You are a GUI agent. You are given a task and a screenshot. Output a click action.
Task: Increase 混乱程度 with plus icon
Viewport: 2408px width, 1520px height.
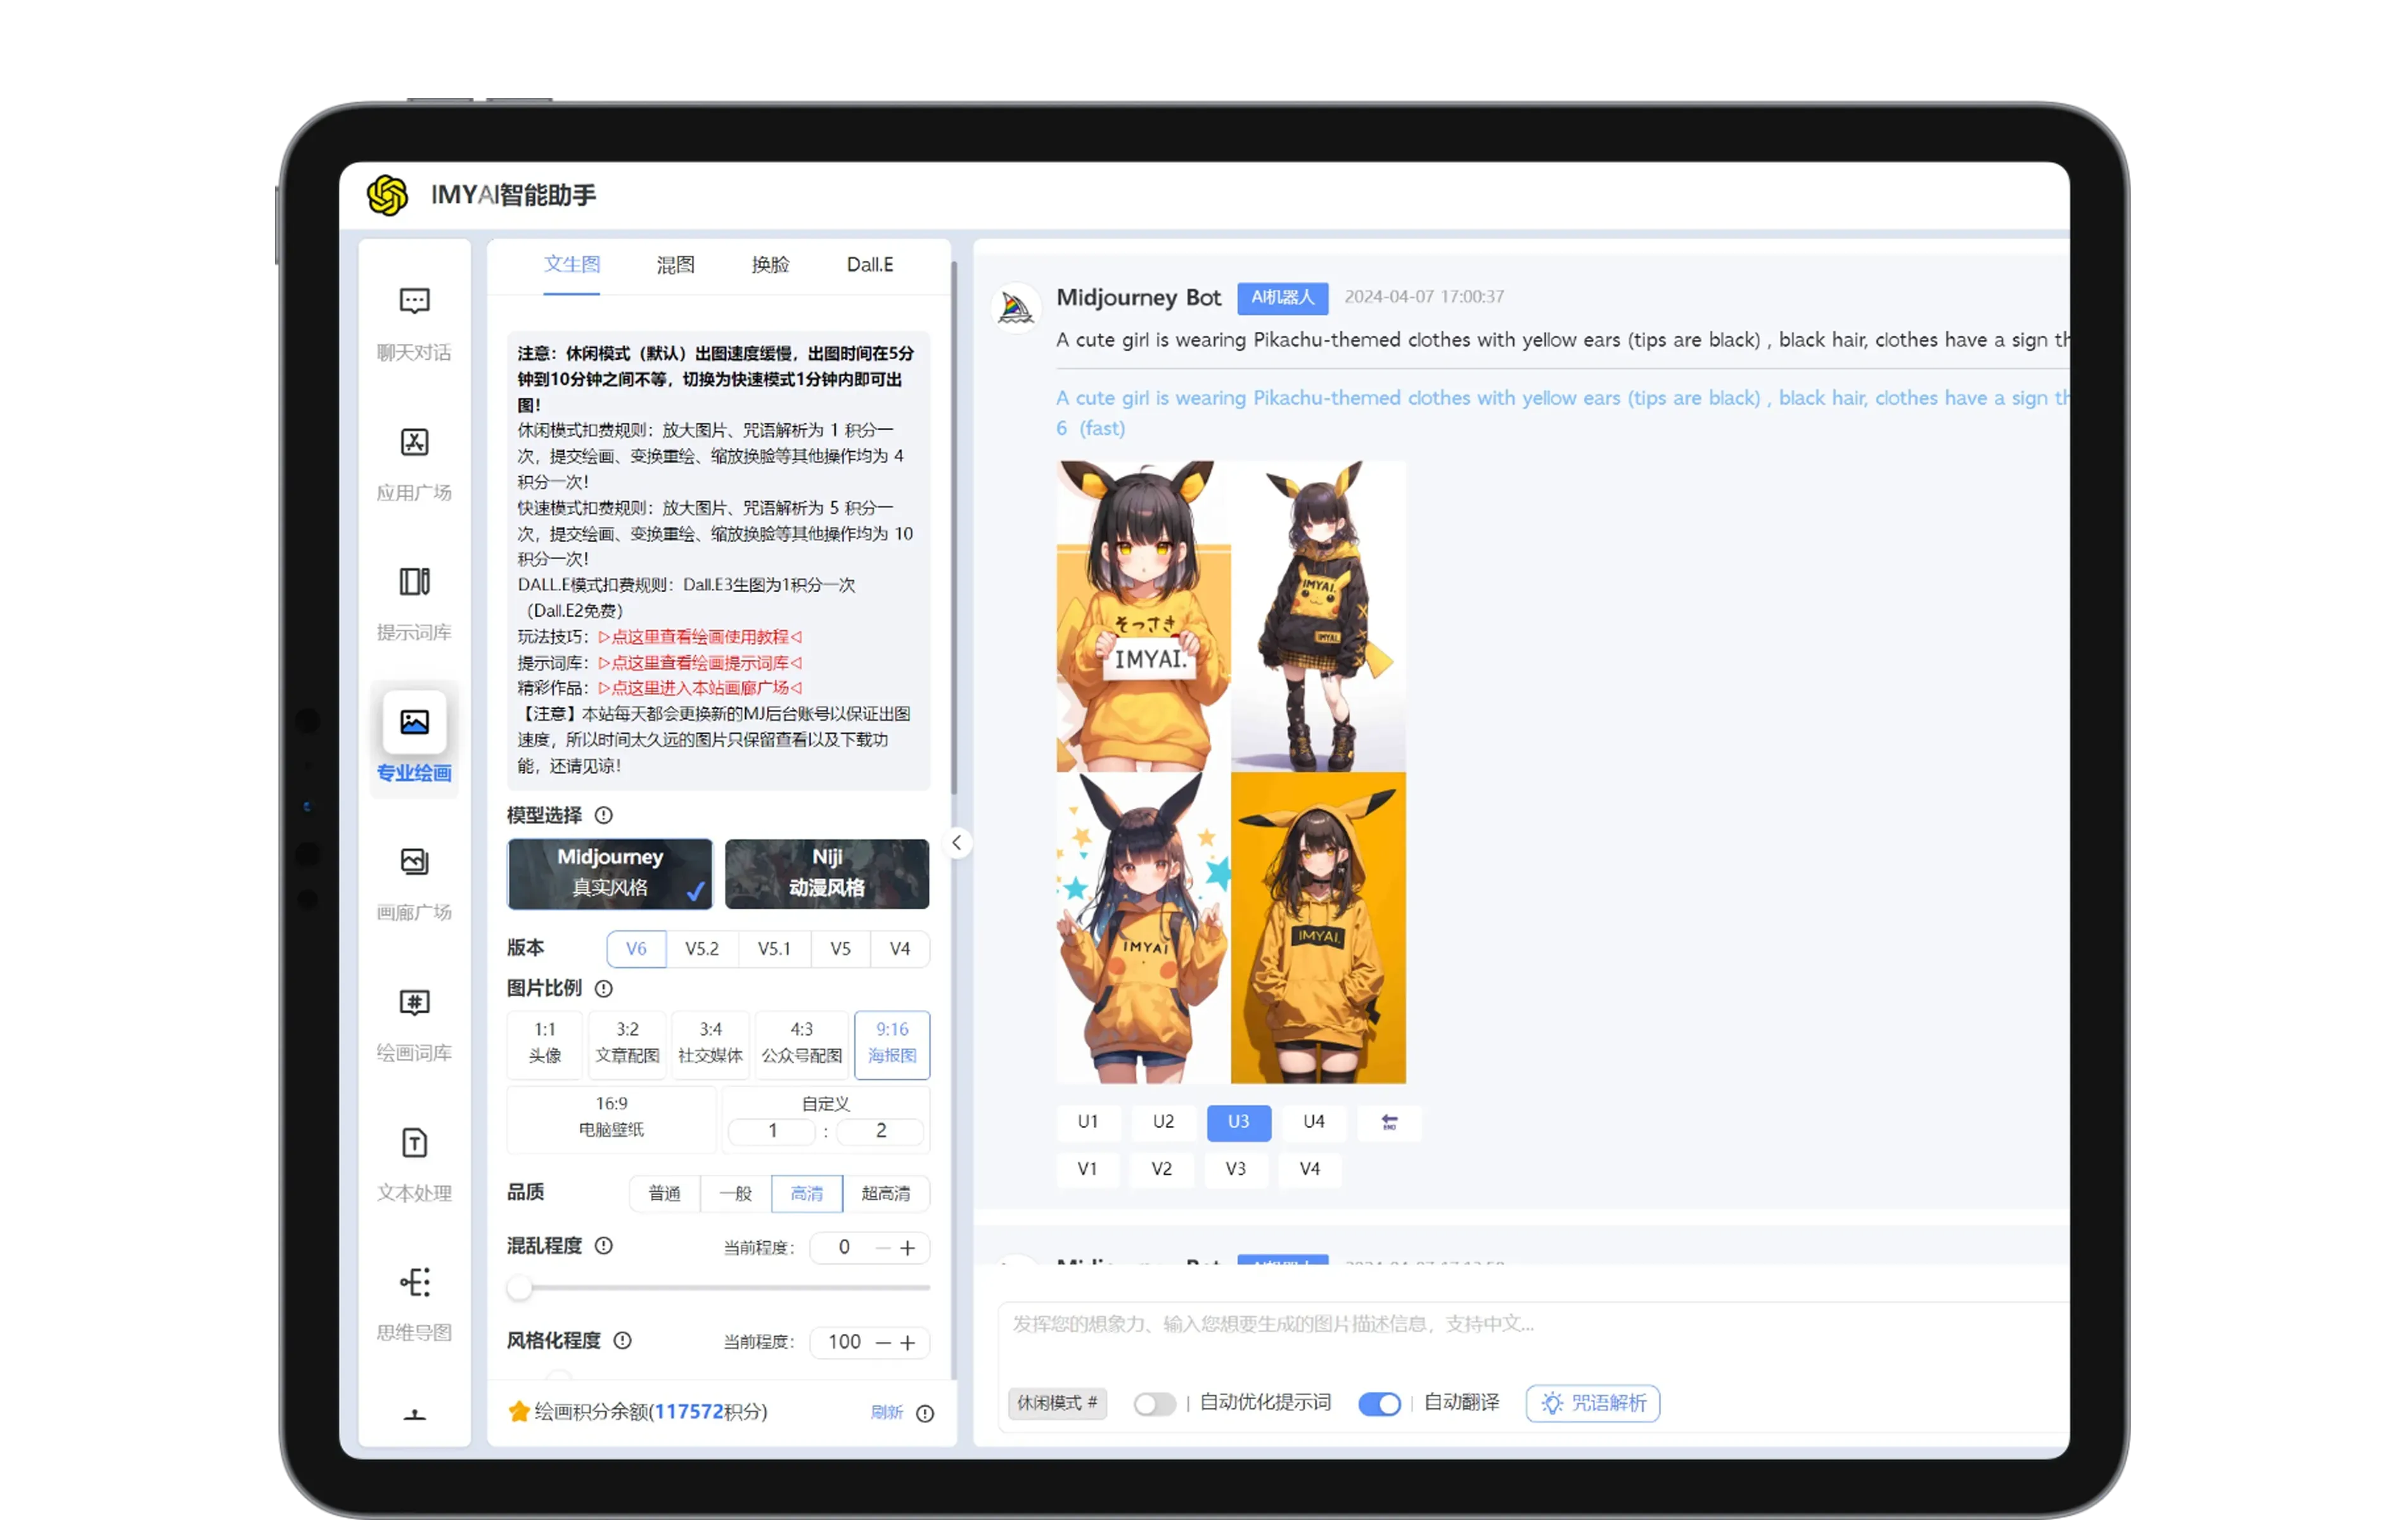(907, 1248)
